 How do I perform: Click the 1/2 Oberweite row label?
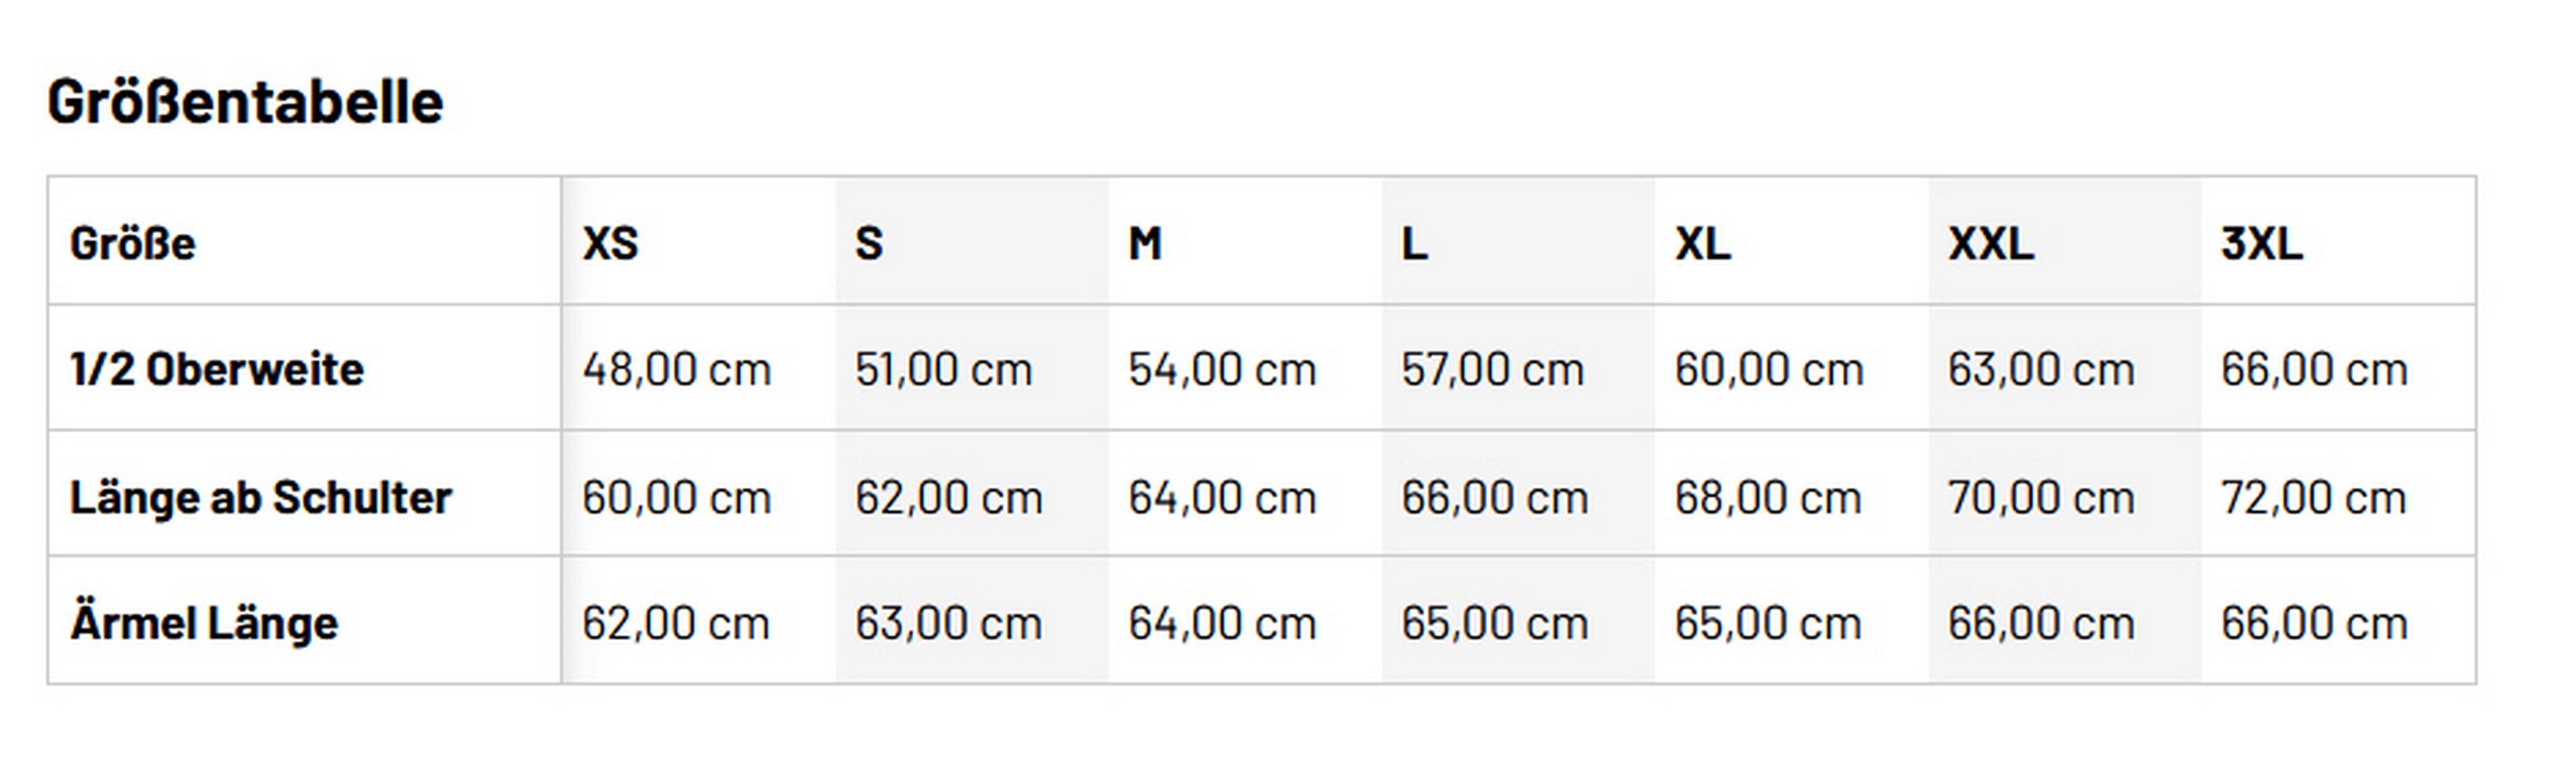click(x=217, y=369)
